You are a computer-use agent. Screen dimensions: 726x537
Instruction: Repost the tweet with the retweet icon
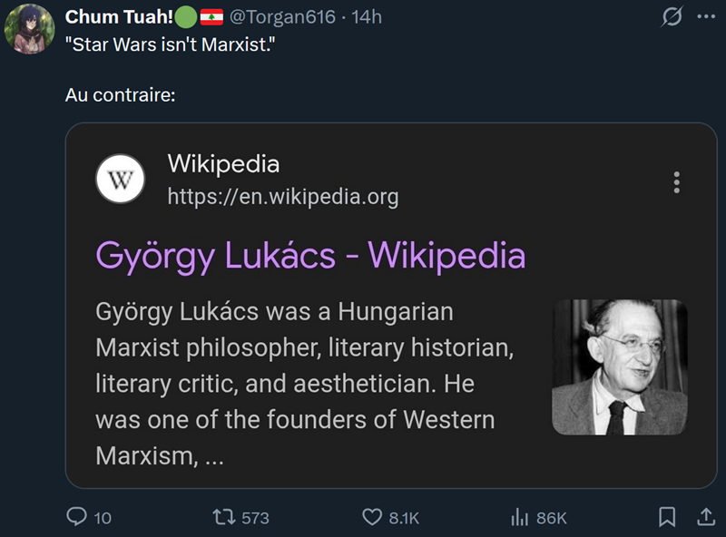click(221, 517)
